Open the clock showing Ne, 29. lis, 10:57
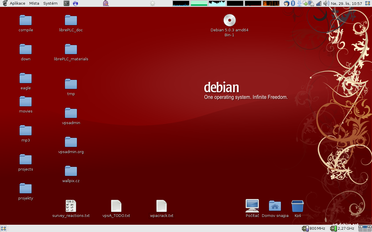 click(346, 3)
